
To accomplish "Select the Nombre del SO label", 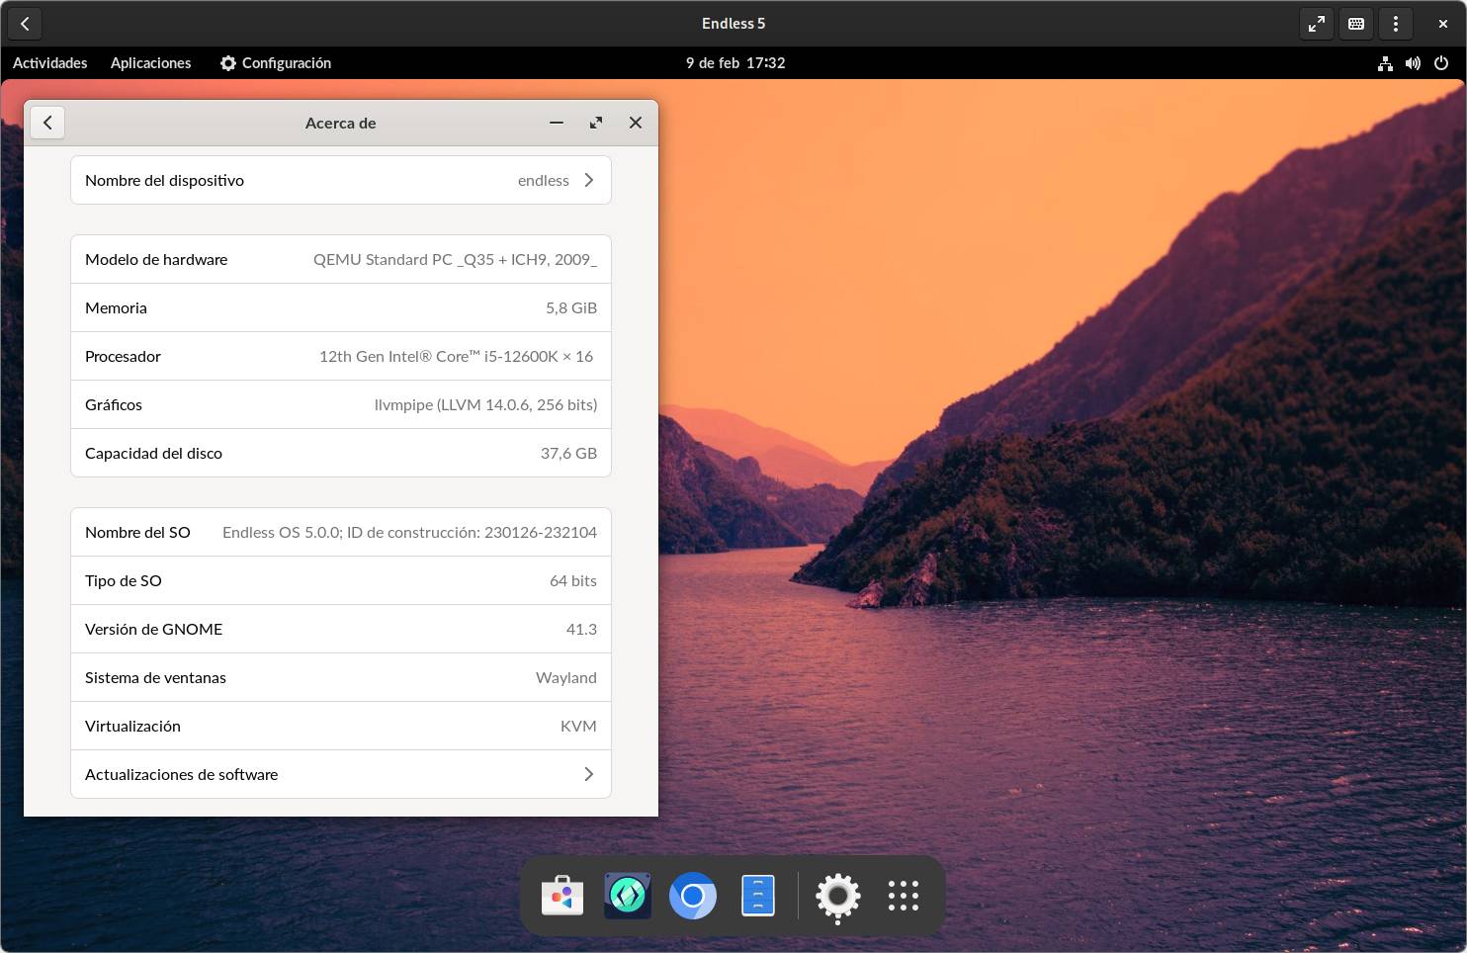I will click(x=137, y=532).
